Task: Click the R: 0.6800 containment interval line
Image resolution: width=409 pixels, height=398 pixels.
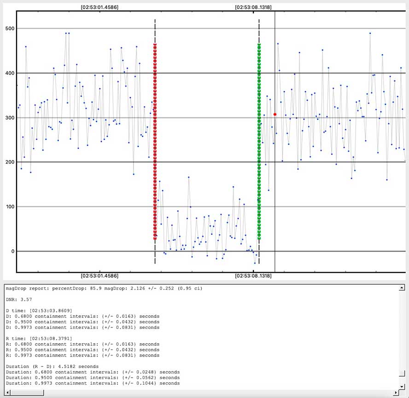Action: click(82, 344)
